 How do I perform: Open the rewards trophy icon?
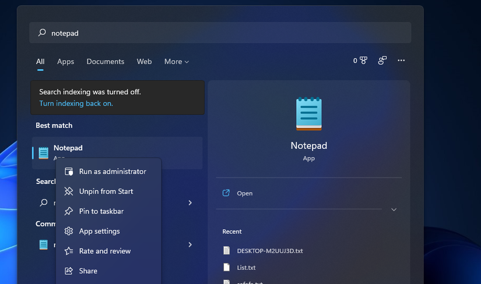click(x=363, y=61)
